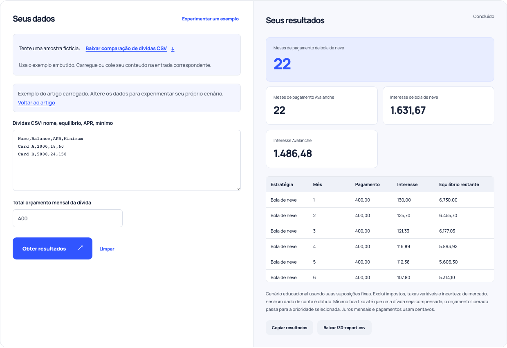The width and height of the screenshot is (507, 348).
Task: Follow the Voltar ao artigo link
Action: coord(36,103)
